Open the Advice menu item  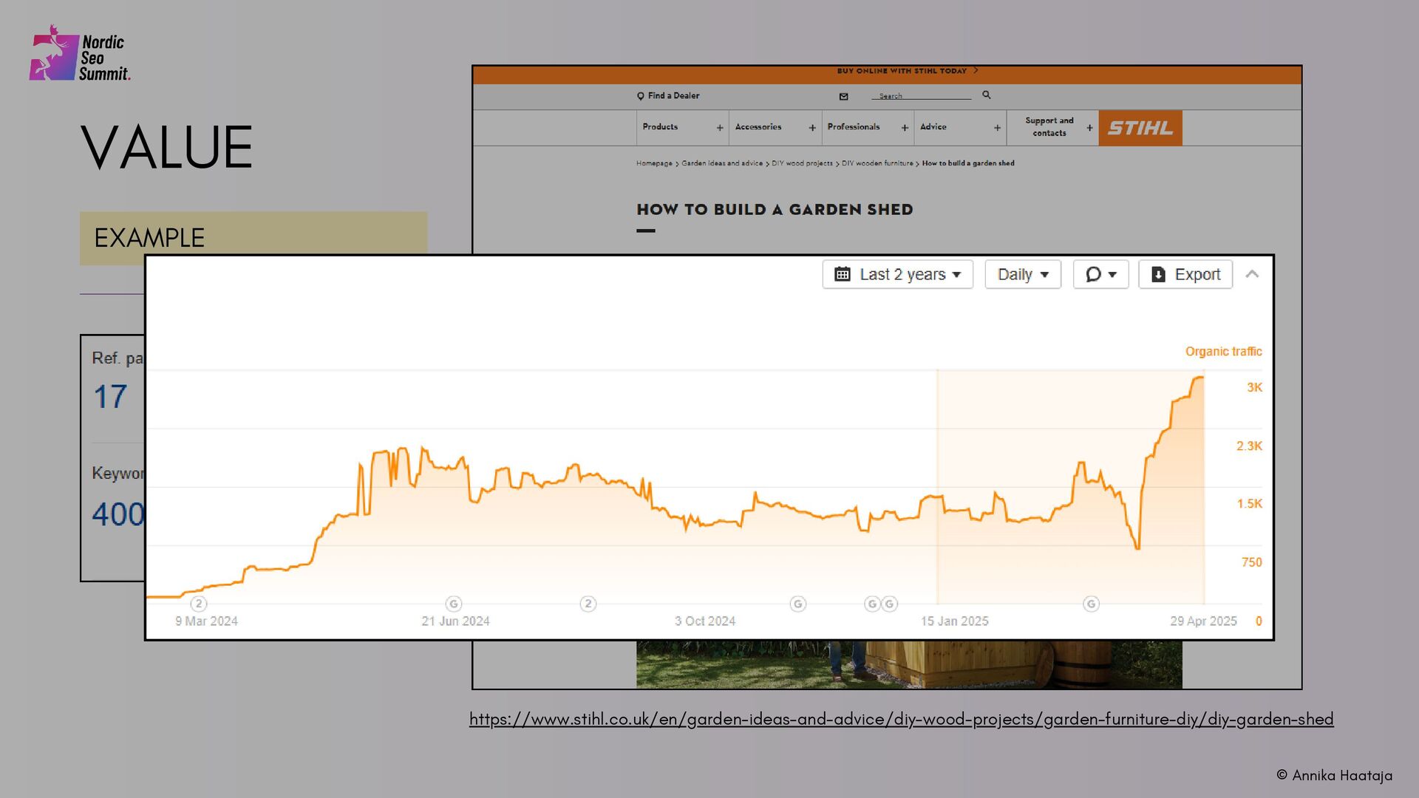(933, 127)
